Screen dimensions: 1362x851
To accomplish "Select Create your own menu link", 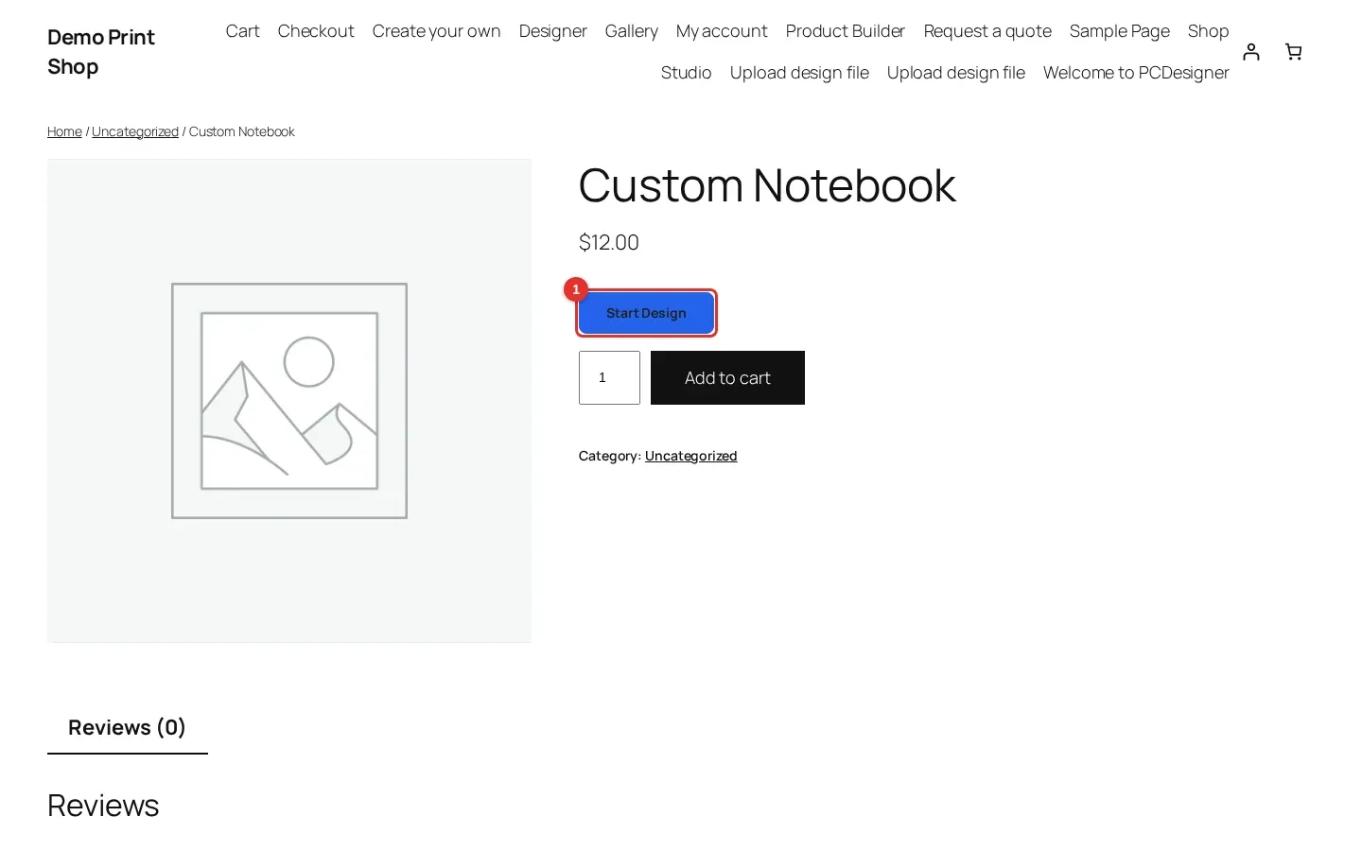I will click(436, 31).
